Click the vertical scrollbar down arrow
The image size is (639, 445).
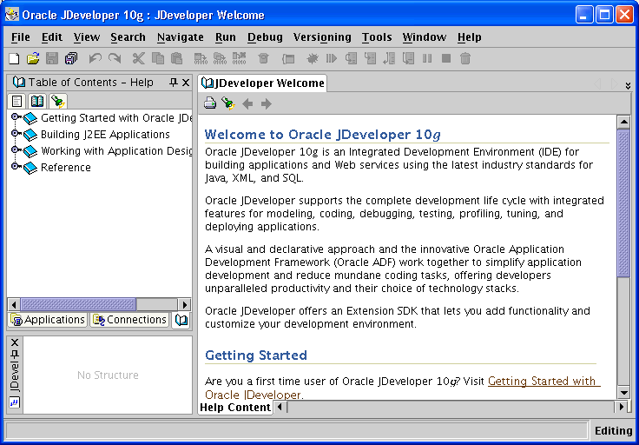(x=623, y=393)
